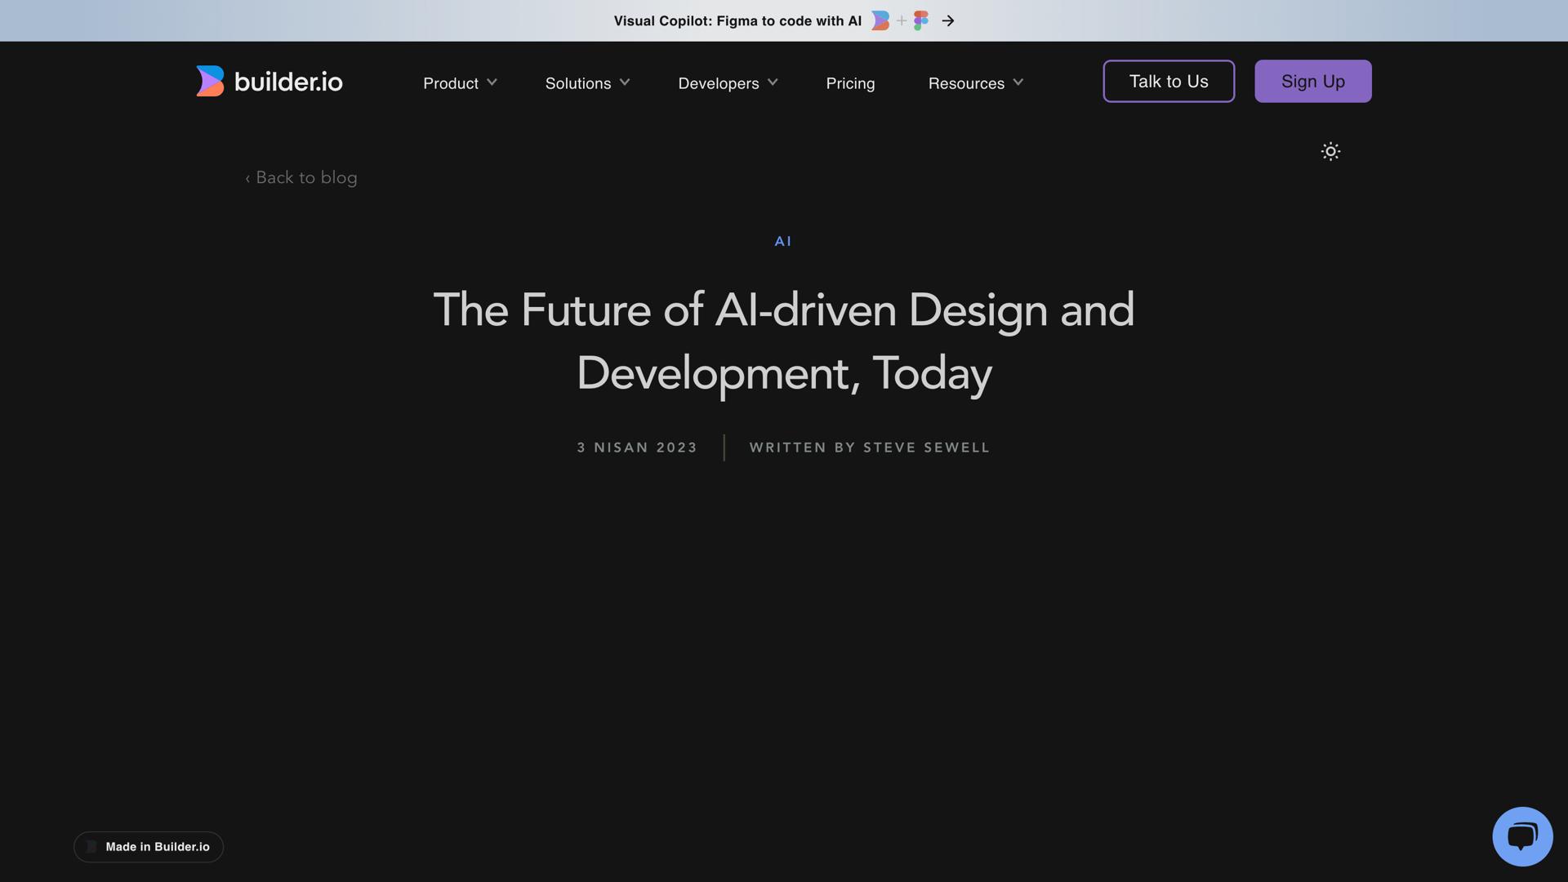Image resolution: width=1568 pixels, height=882 pixels.
Task: Click the Talk to Us button
Action: [x=1168, y=81]
